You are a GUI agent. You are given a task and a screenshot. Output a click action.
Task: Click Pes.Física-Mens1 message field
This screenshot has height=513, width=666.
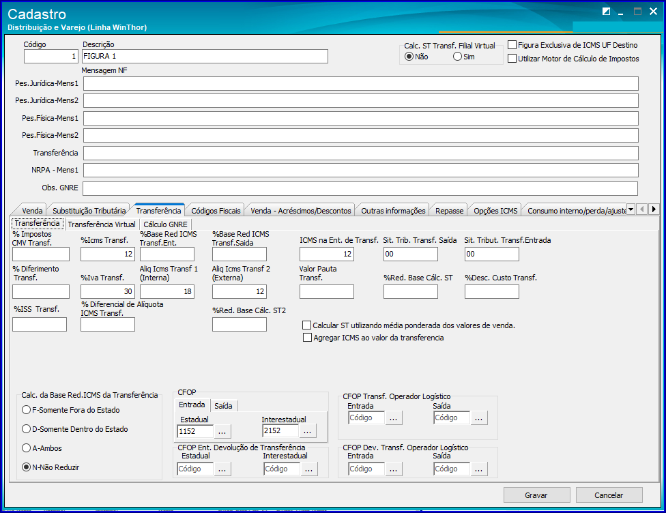click(360, 119)
